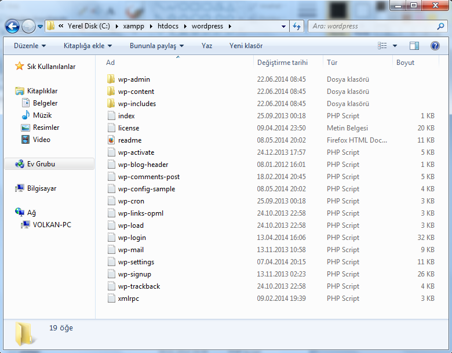Select wp-login file name
452x353 pixels.
132,238
